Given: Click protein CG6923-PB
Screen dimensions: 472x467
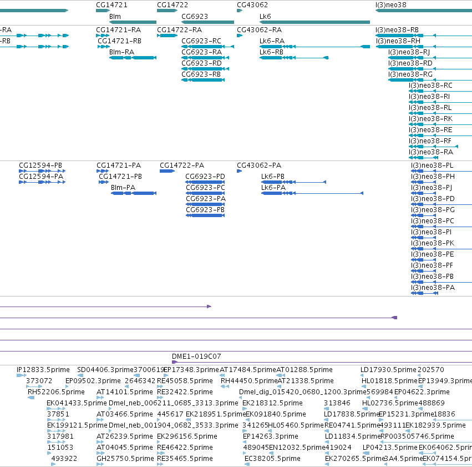Looking at the screenshot, I should click(x=205, y=210).
